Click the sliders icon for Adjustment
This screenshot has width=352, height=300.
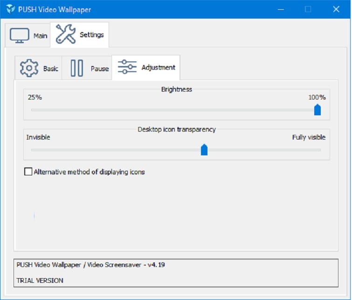pyautogui.click(x=127, y=67)
